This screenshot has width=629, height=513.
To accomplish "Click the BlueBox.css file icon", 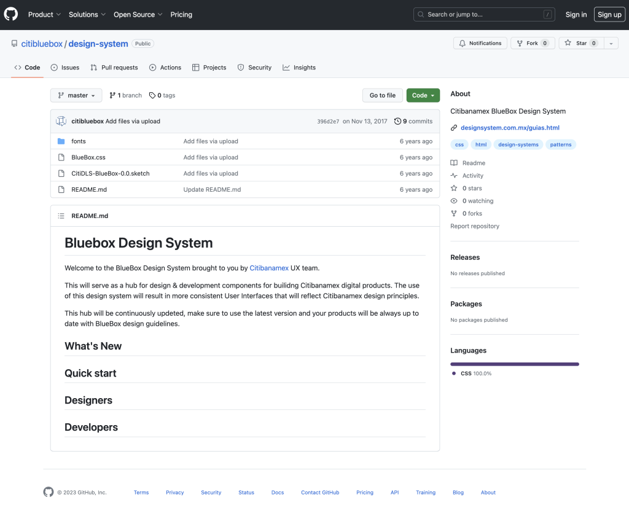I will click(x=61, y=157).
